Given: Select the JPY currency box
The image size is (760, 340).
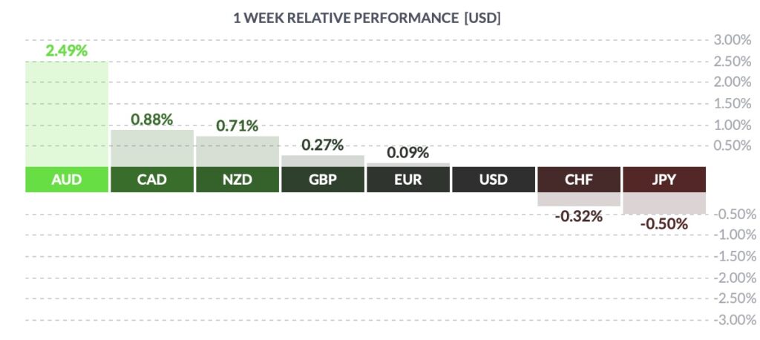Looking at the screenshot, I should click(664, 180).
